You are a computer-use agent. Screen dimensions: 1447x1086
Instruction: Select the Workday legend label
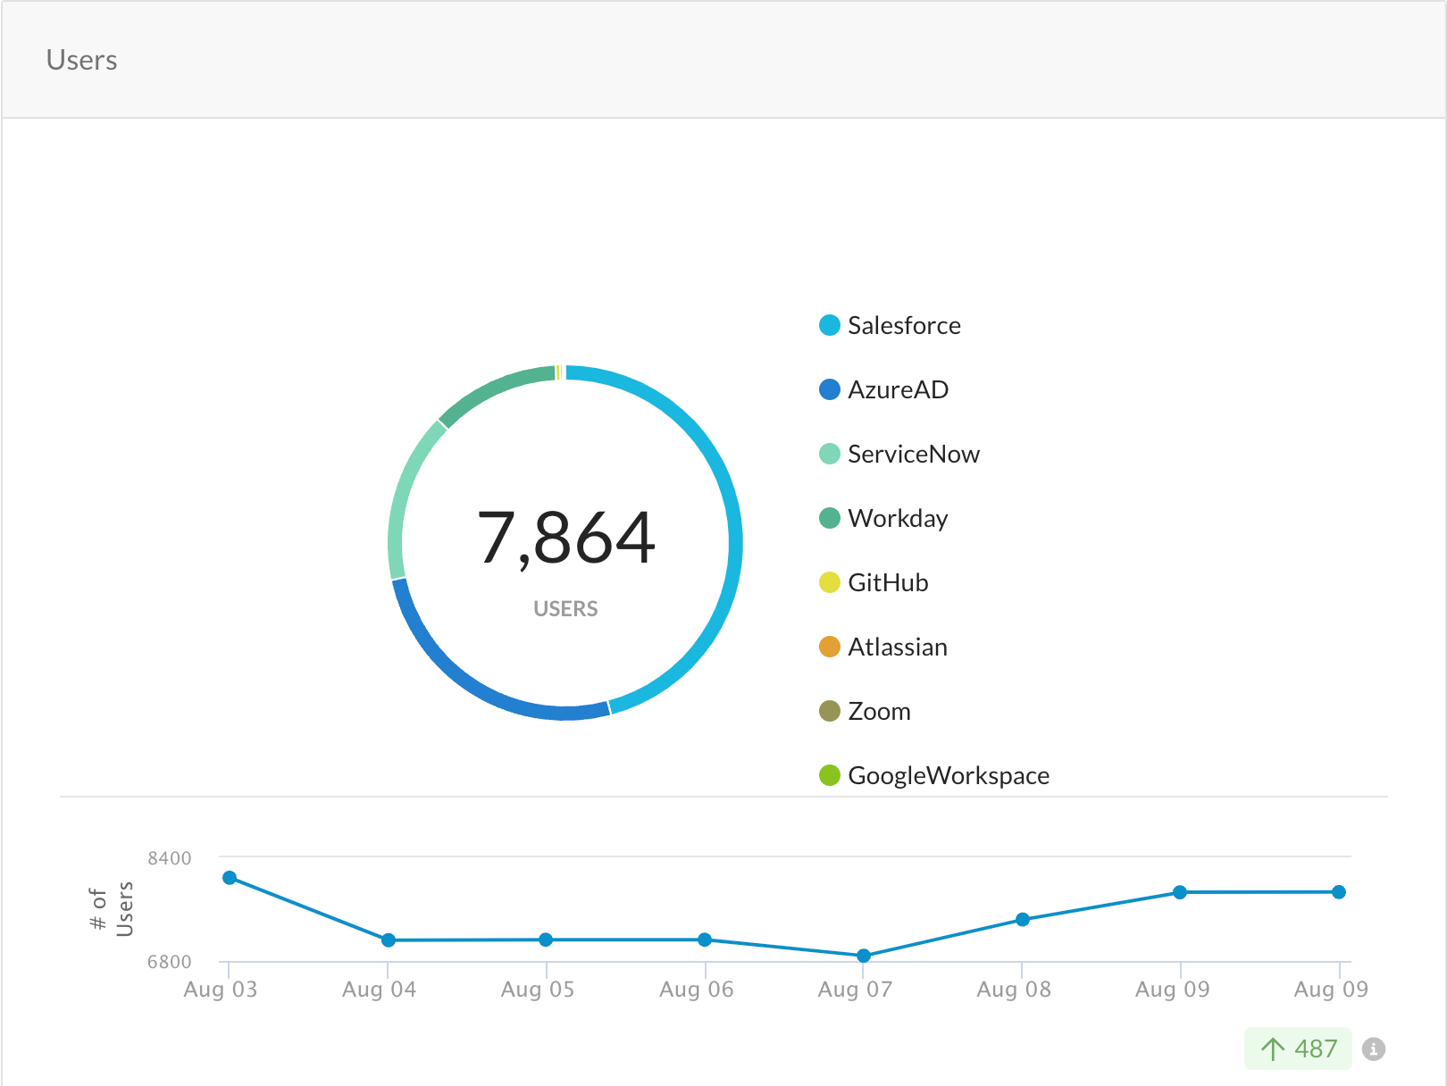[x=898, y=519]
